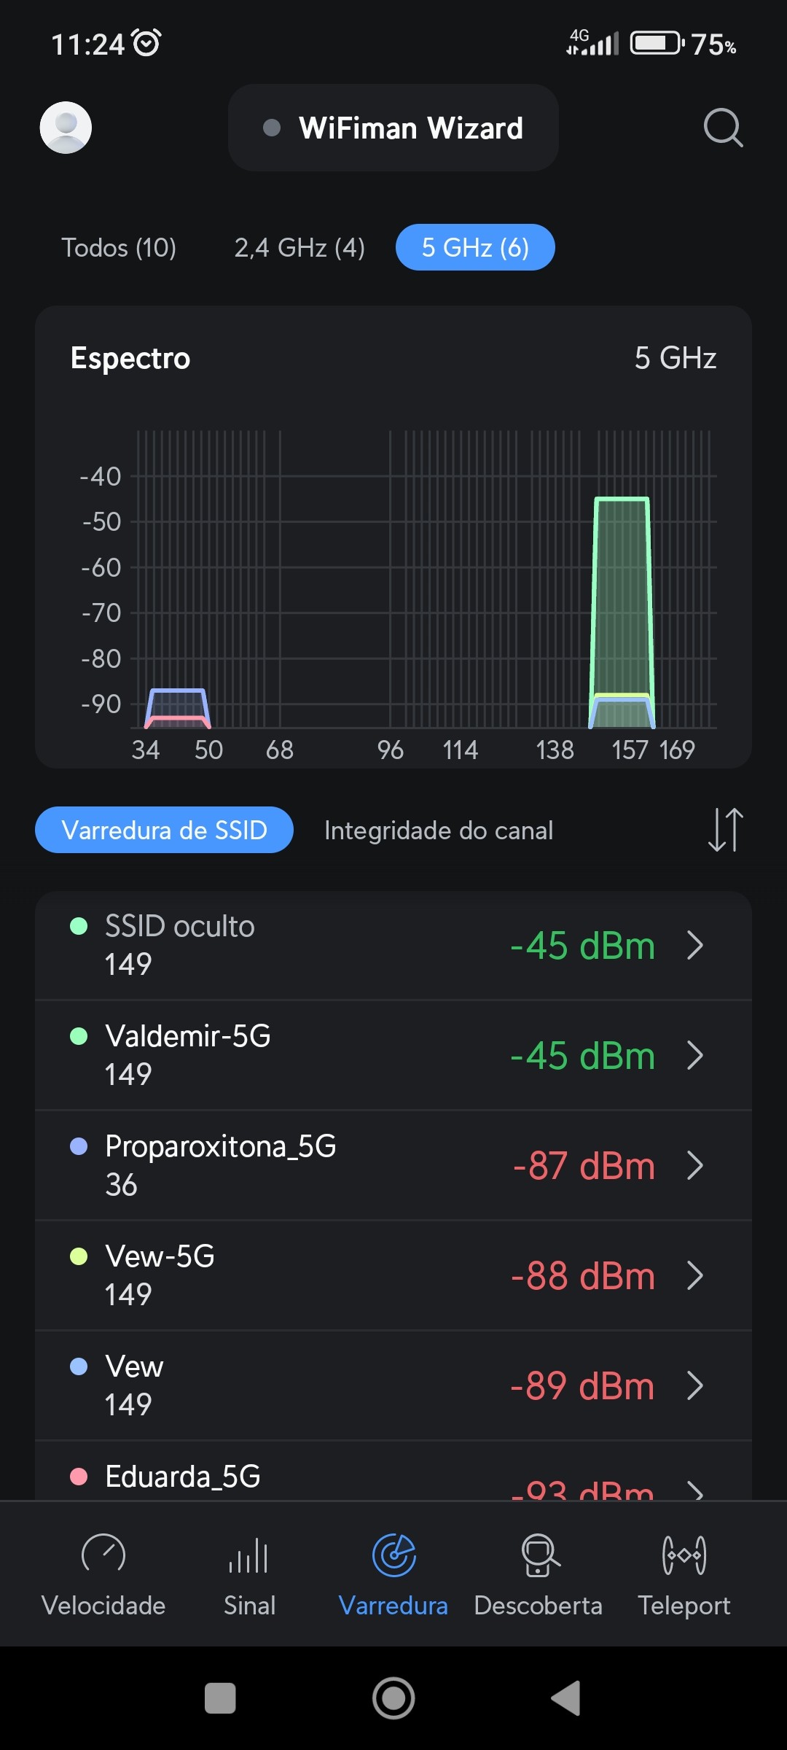This screenshot has width=787, height=1750.
Task: Open the Teleport tab
Action: tap(684, 1574)
